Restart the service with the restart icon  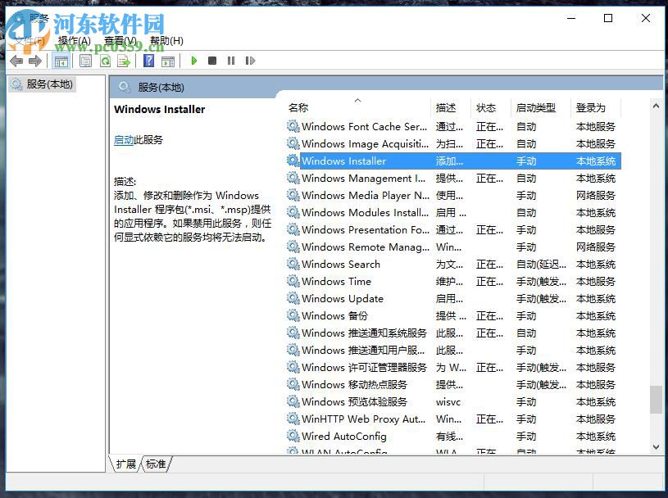(250, 61)
